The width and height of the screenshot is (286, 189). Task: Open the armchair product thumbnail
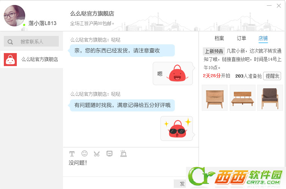[270, 98]
